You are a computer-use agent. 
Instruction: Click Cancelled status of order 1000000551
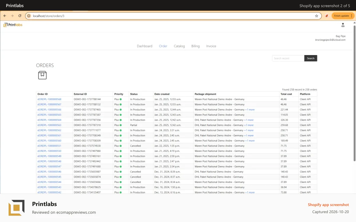[x=136, y=146]
